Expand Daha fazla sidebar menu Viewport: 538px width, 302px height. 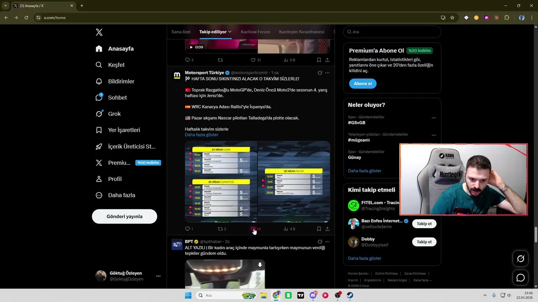(x=116, y=195)
